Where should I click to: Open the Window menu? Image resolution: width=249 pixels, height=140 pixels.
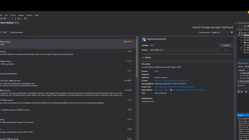29,16
